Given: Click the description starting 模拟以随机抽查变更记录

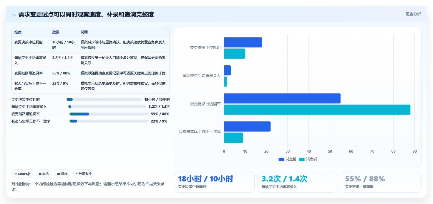Looking at the screenshot, I should click(123, 73).
